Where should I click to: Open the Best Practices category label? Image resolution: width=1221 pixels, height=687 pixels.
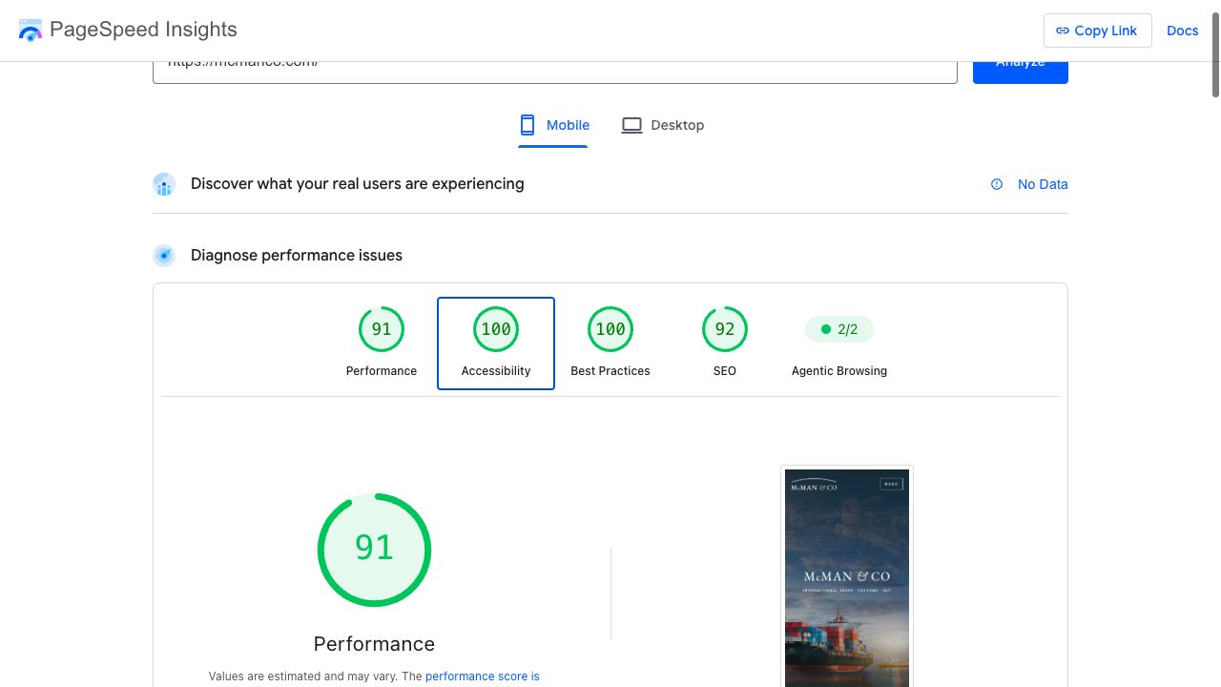click(x=610, y=371)
